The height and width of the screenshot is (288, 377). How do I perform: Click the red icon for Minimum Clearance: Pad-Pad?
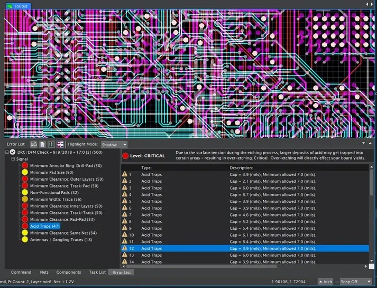click(25, 219)
